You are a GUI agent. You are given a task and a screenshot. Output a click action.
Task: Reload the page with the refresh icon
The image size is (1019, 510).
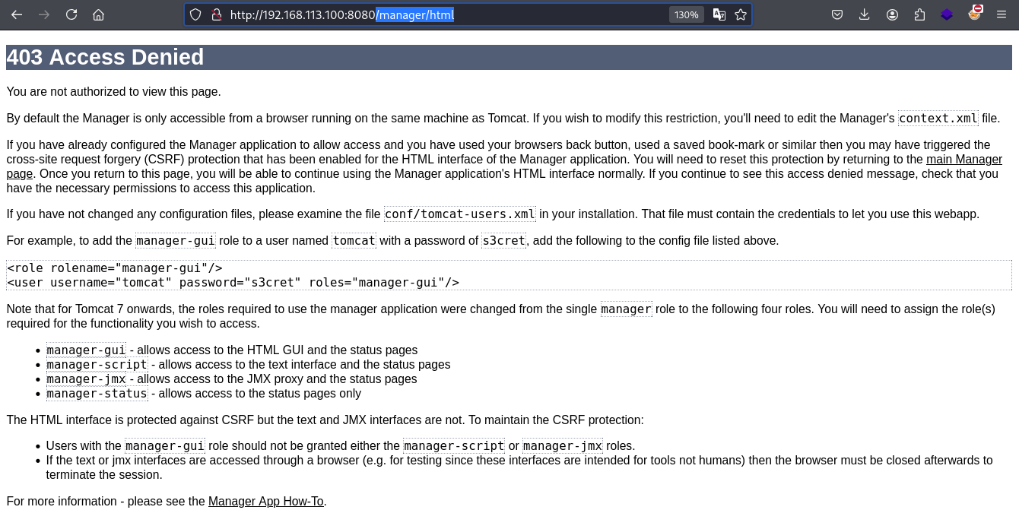(71, 14)
